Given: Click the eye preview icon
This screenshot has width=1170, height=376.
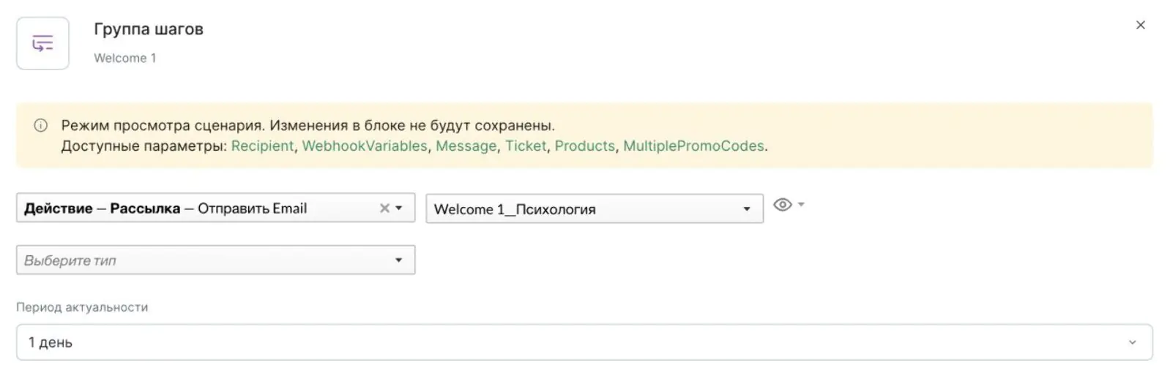Looking at the screenshot, I should pyautogui.click(x=782, y=204).
